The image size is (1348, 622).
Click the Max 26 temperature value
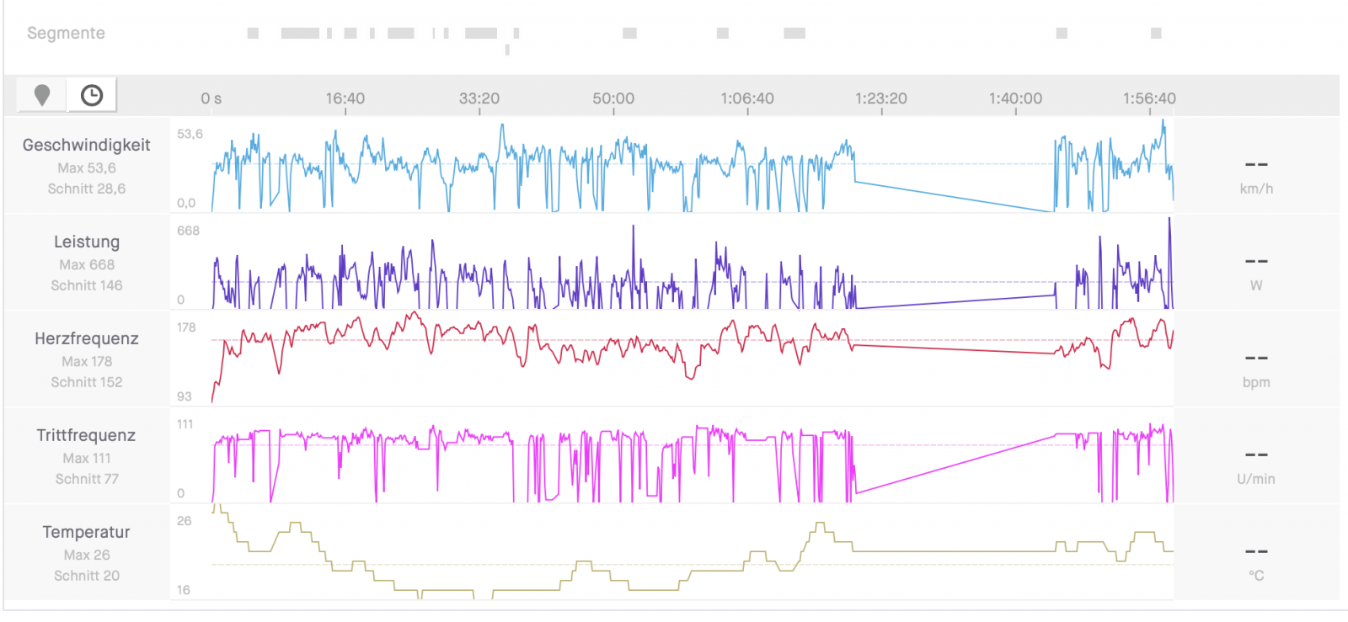87,555
